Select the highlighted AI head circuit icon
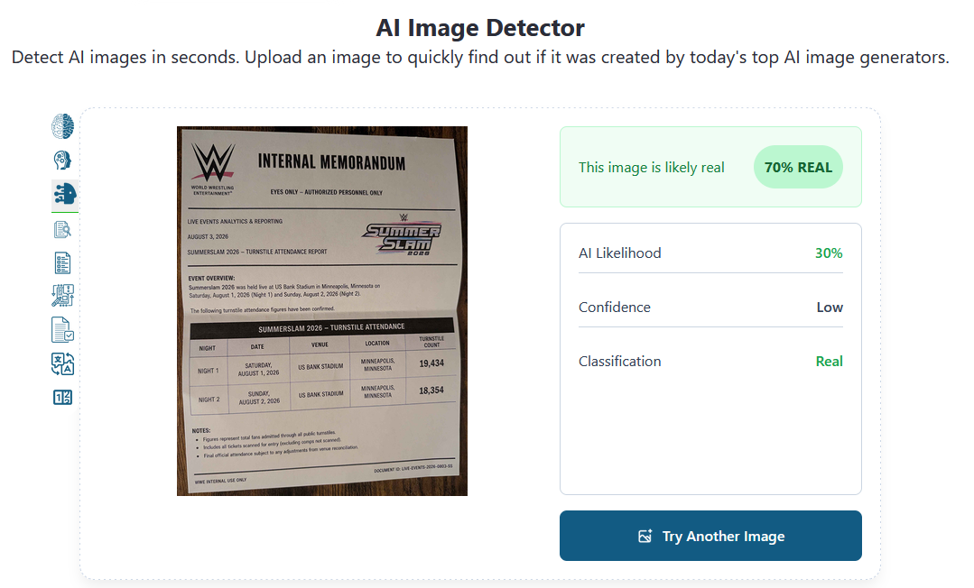 [x=65, y=194]
